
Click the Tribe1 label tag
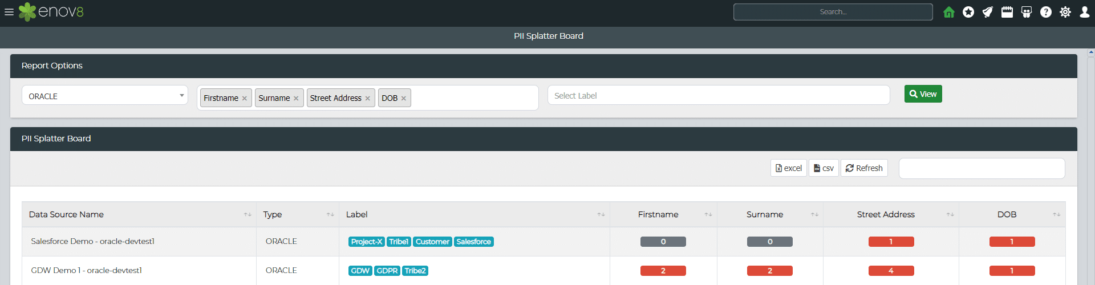(399, 242)
